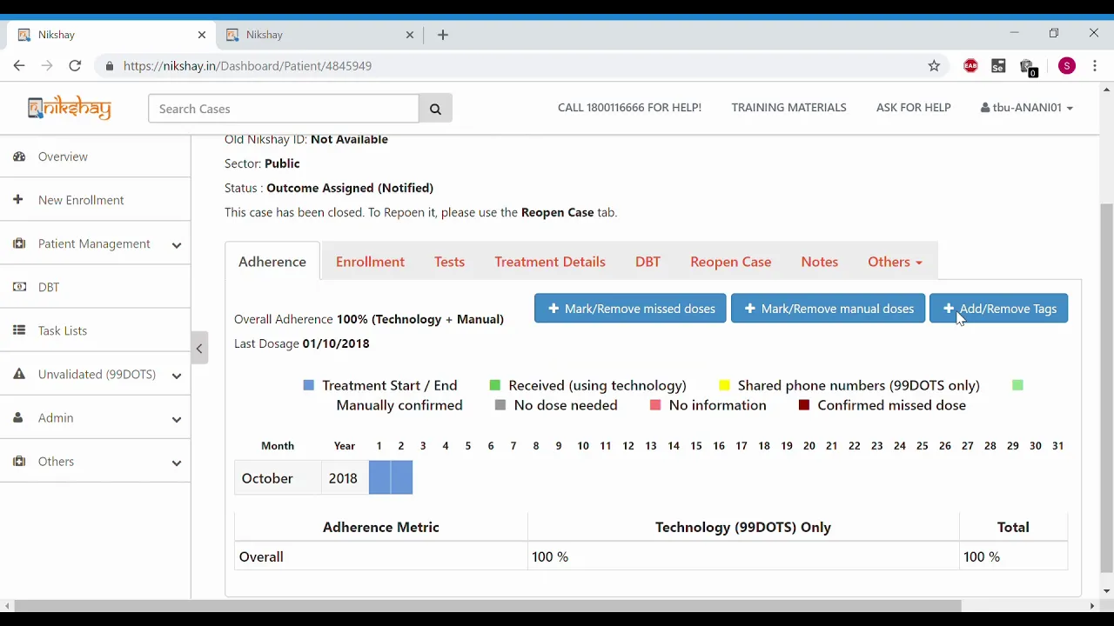This screenshot has width=1114, height=626.
Task: Open the Others tab dropdown
Action: (895, 262)
